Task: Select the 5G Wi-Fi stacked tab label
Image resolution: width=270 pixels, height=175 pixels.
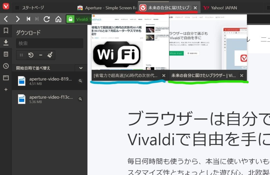Action: (x=126, y=76)
